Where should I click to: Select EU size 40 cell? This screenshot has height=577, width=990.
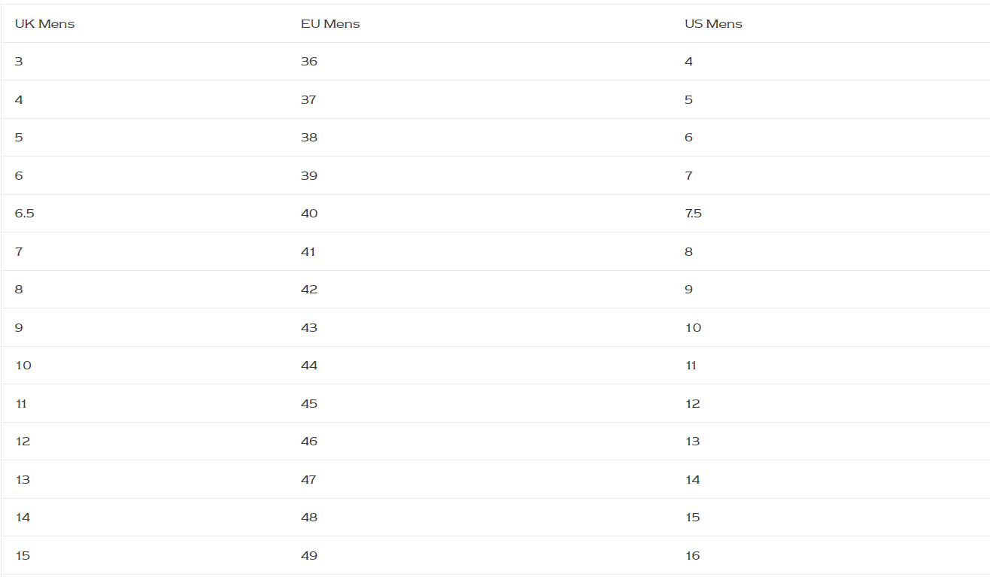click(309, 214)
